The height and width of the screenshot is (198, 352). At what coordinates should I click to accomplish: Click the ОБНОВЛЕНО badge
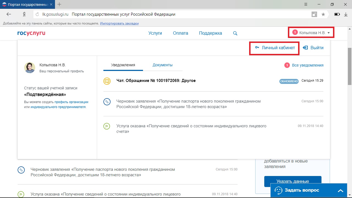(x=289, y=81)
